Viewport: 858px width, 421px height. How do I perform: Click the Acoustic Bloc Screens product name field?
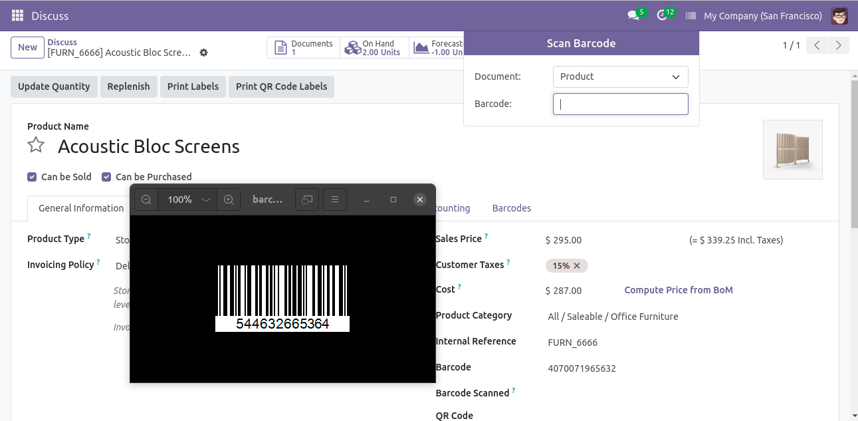[x=149, y=146]
